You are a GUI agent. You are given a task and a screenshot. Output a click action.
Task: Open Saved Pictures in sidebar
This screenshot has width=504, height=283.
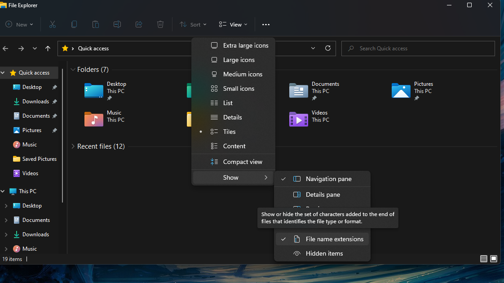tap(35, 159)
